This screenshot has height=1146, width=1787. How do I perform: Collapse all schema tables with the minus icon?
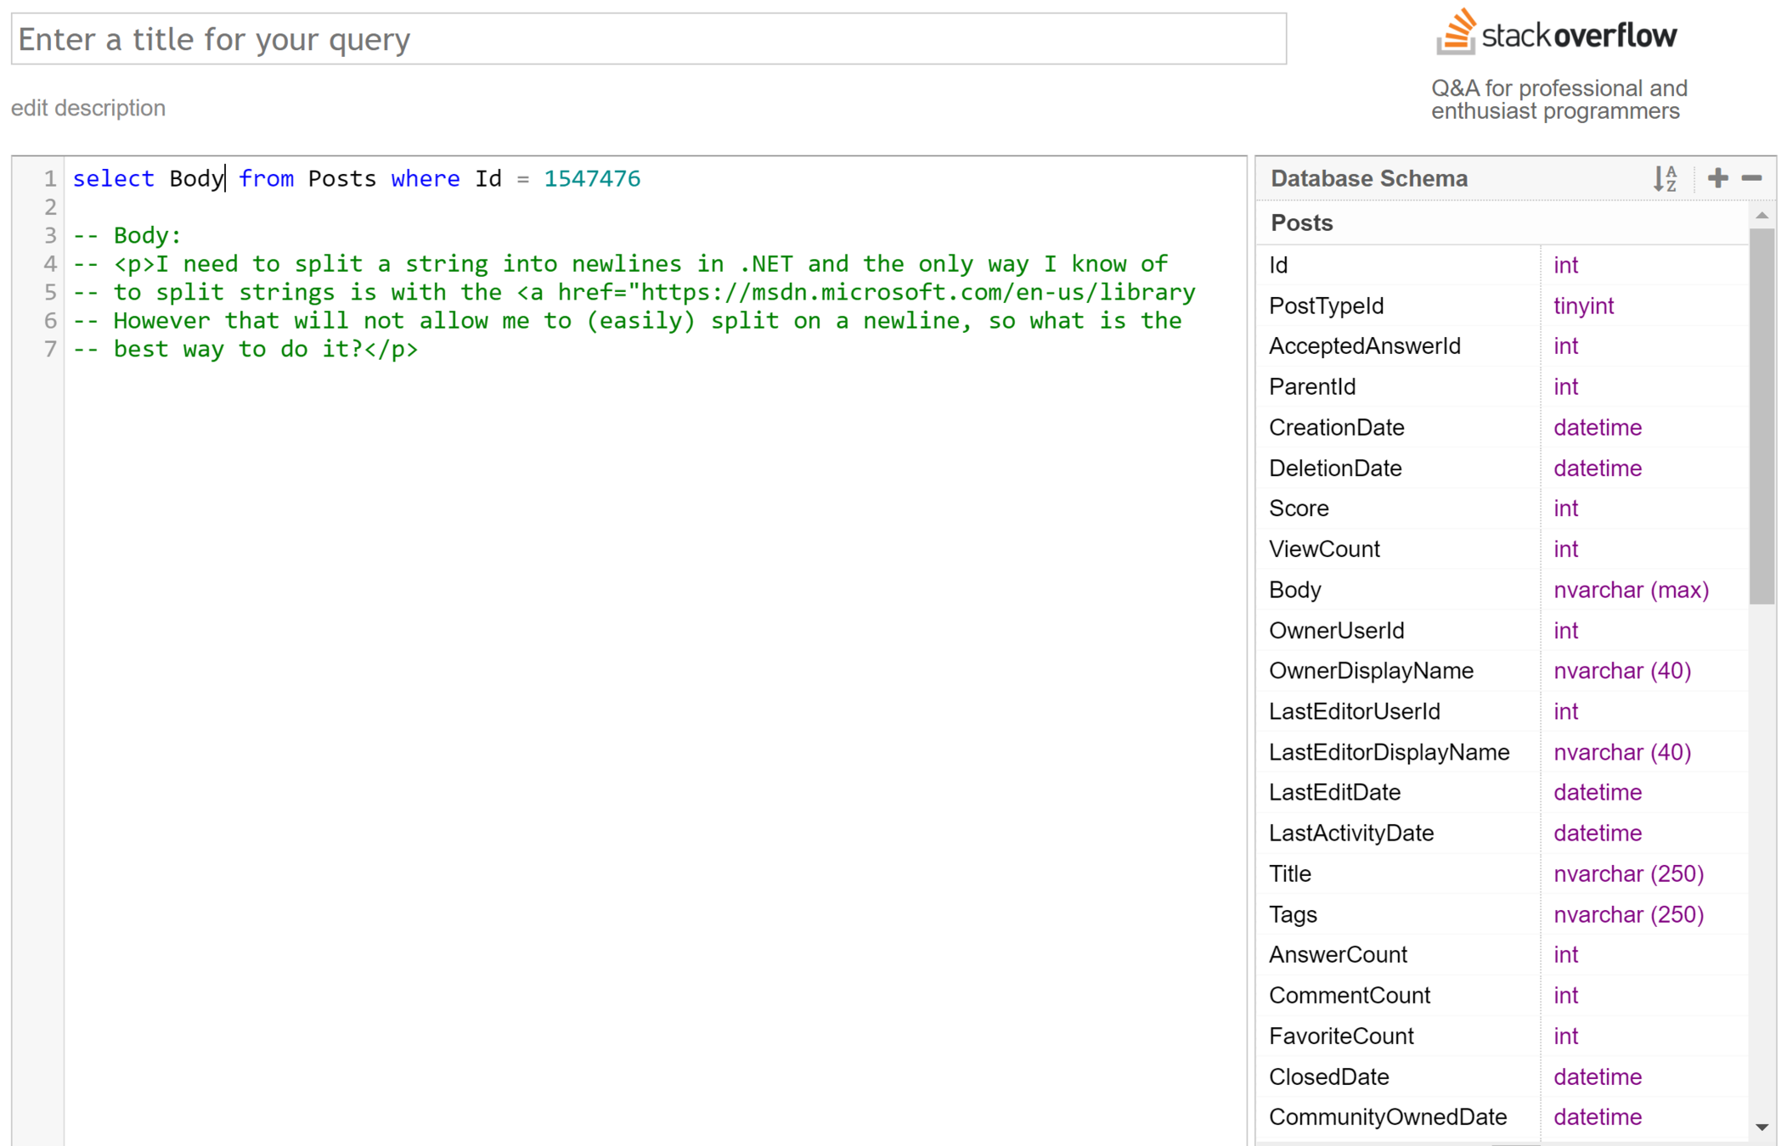coord(1751,178)
